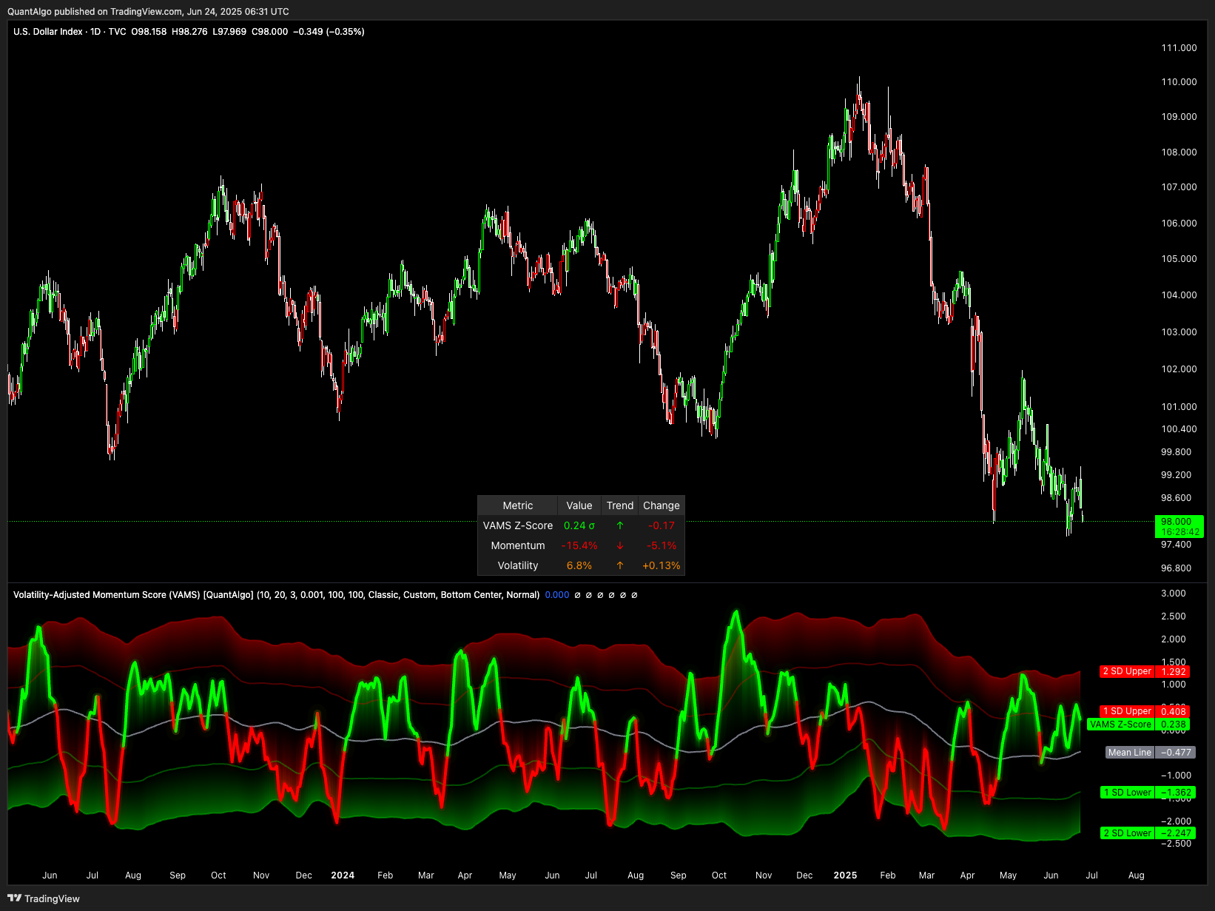
Task: Click the Momentum row label
Action: (x=518, y=545)
